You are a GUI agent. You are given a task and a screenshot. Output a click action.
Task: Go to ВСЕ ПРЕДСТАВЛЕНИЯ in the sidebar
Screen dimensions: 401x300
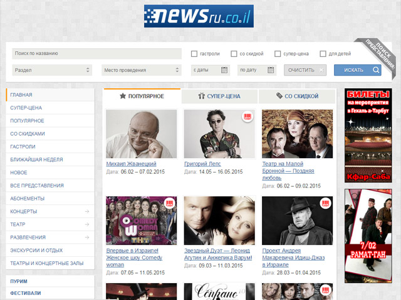[x=50, y=186]
